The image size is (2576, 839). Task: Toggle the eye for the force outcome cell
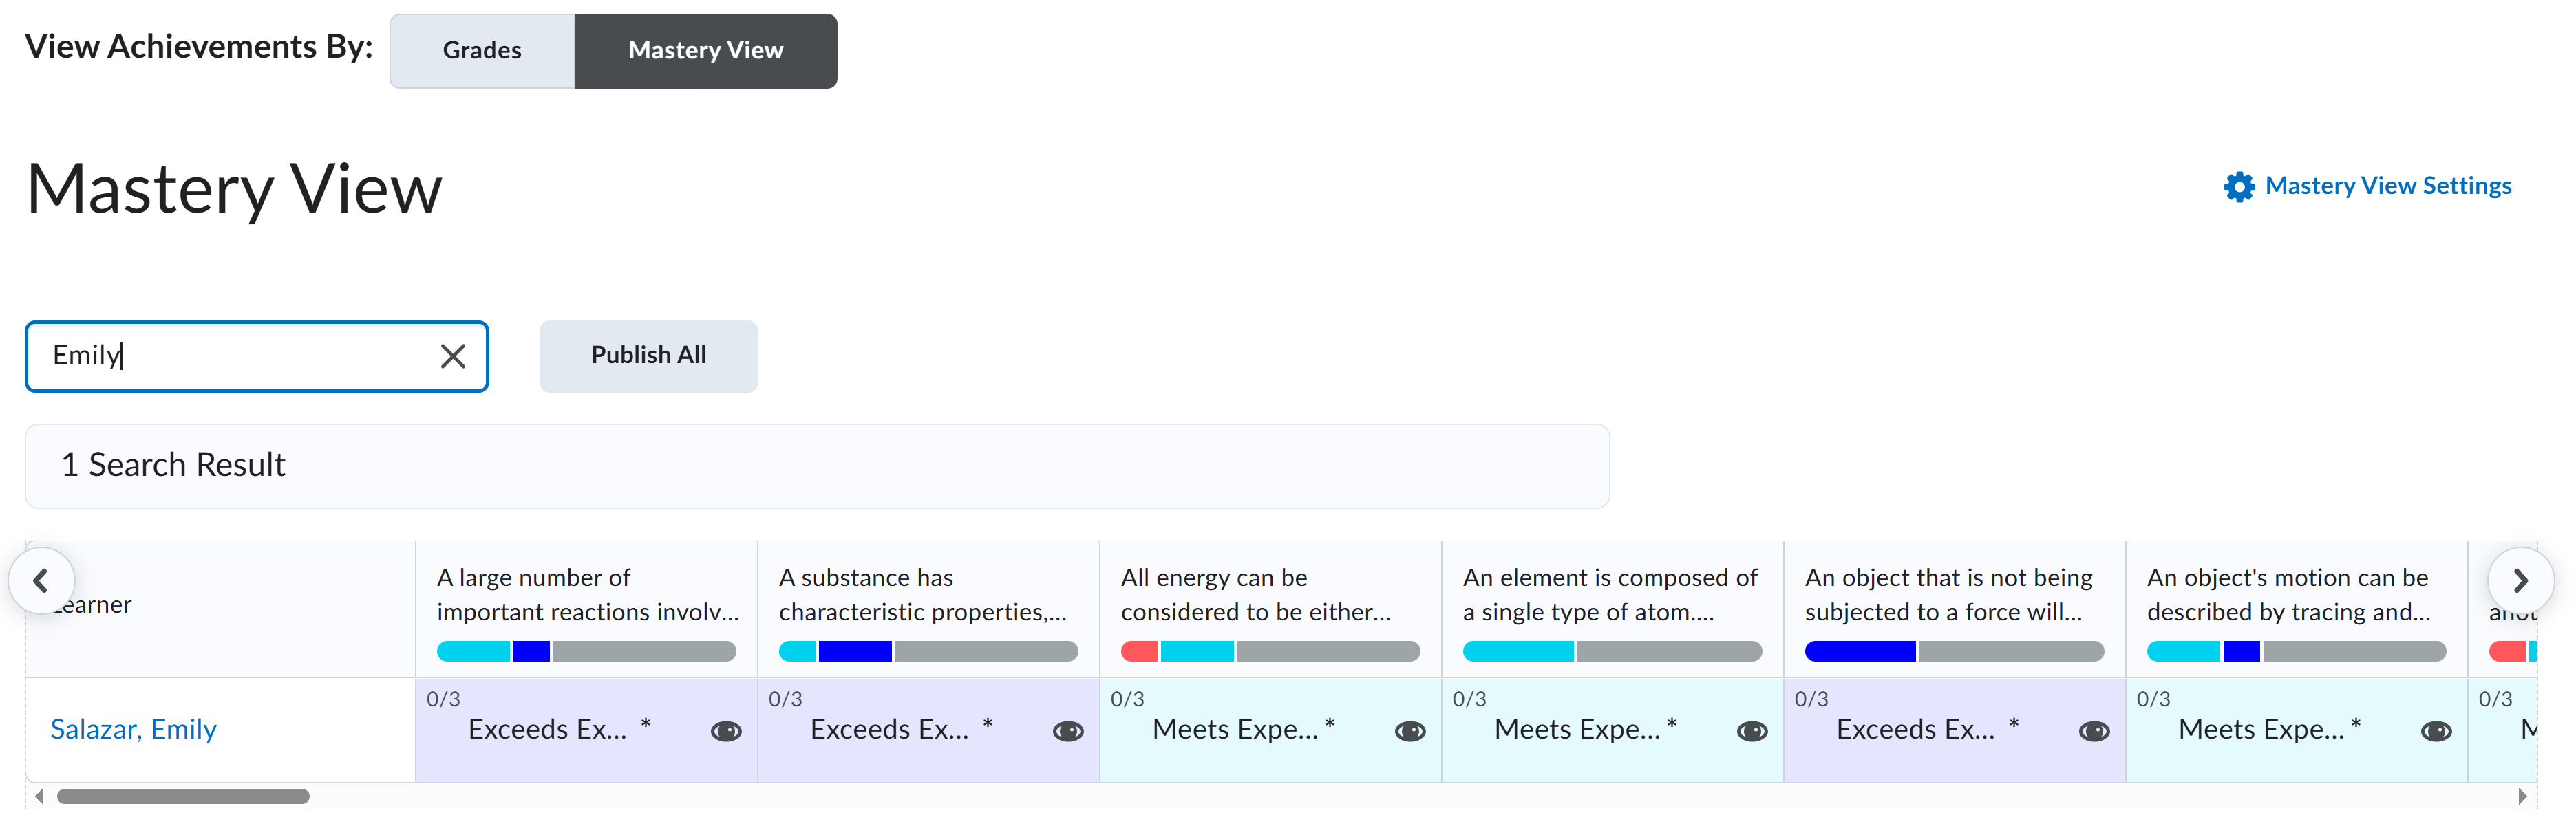[x=2094, y=730]
